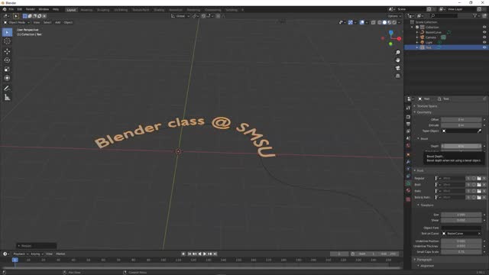Viewport: 489px width, 275px height.
Task: Click eyedropper beside Taper Object field
Action: click(479, 131)
